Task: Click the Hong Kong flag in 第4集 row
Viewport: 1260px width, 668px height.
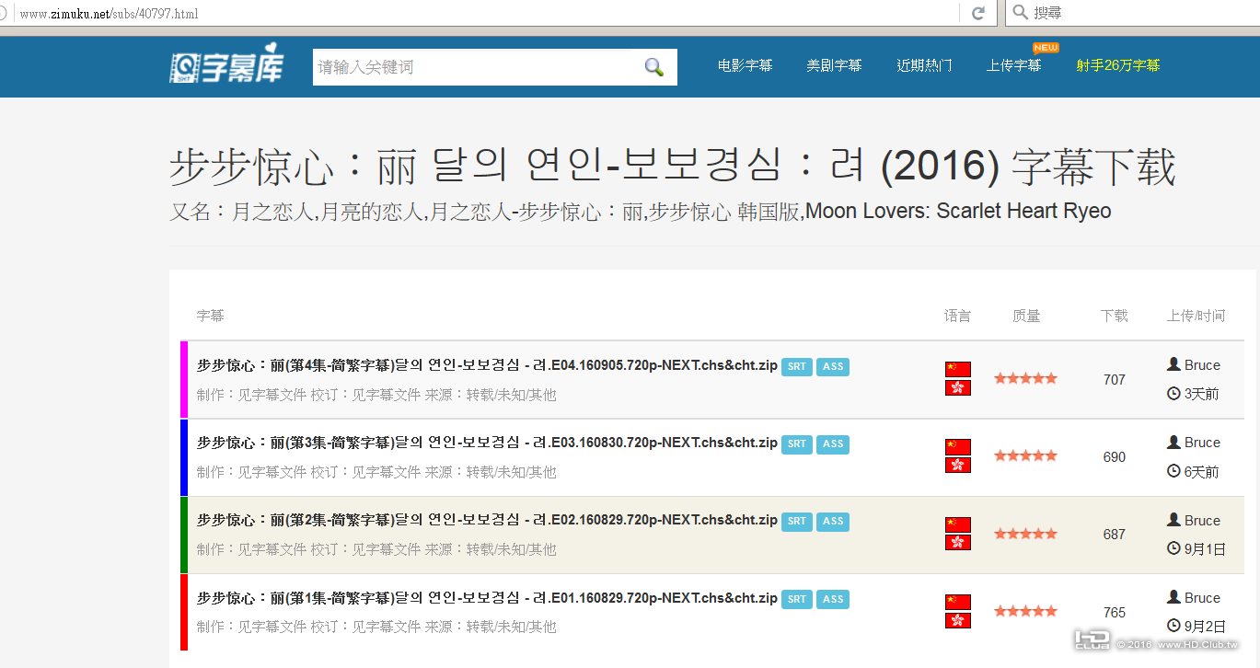Action: pos(958,387)
